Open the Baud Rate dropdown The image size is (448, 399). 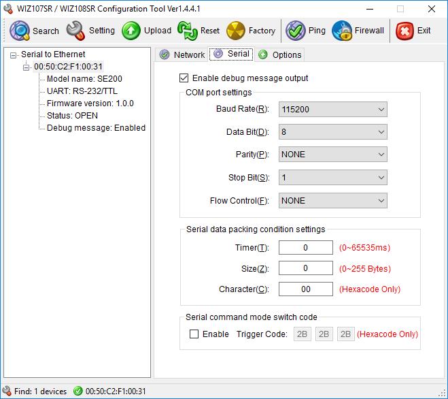pos(333,109)
